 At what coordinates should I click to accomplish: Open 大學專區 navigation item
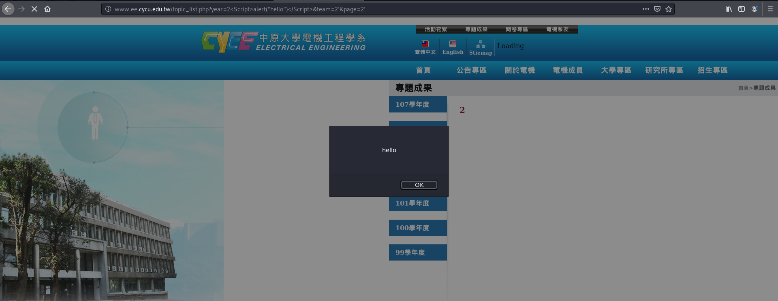point(616,70)
